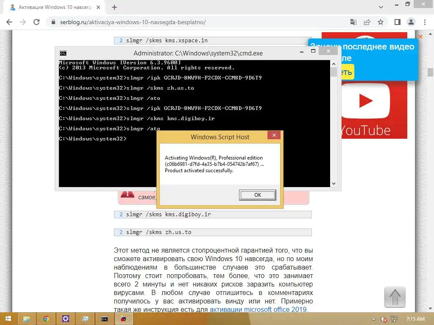Click code line slmgr /skms zh.us.to

(x=213, y=232)
